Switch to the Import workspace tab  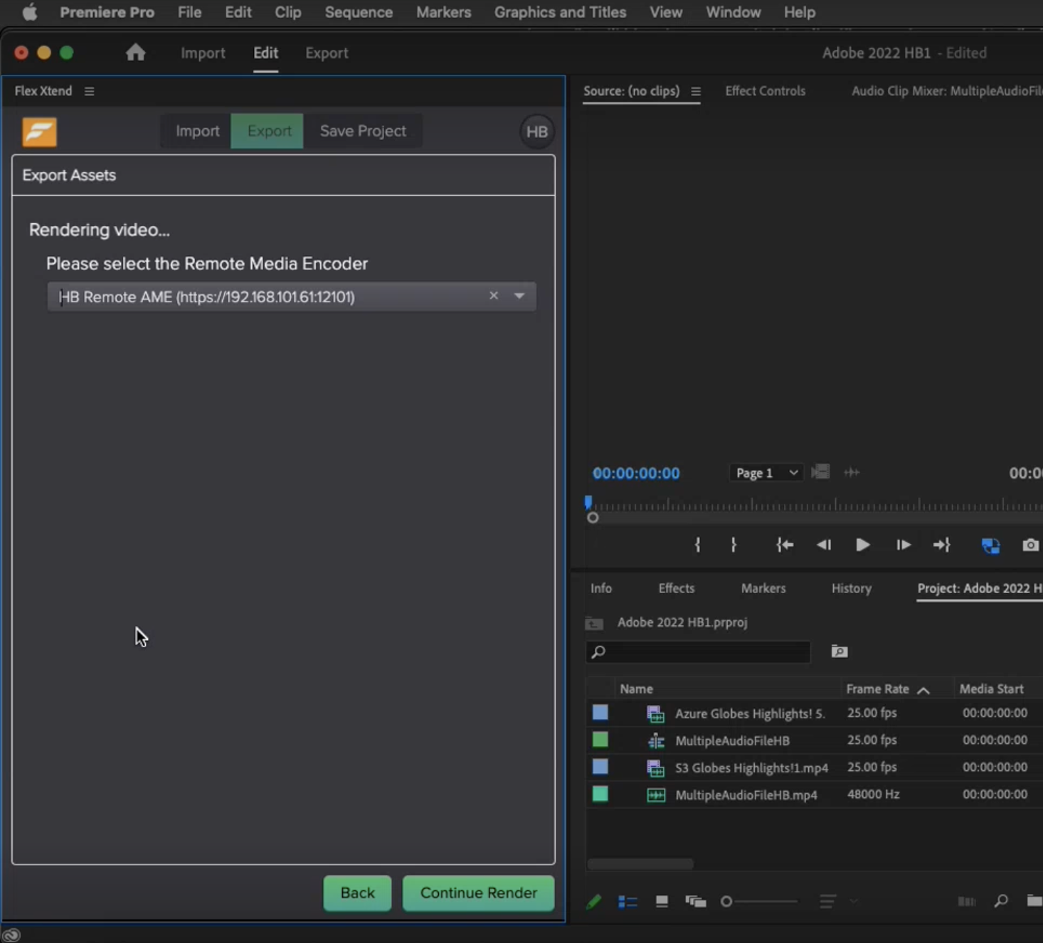[203, 53]
